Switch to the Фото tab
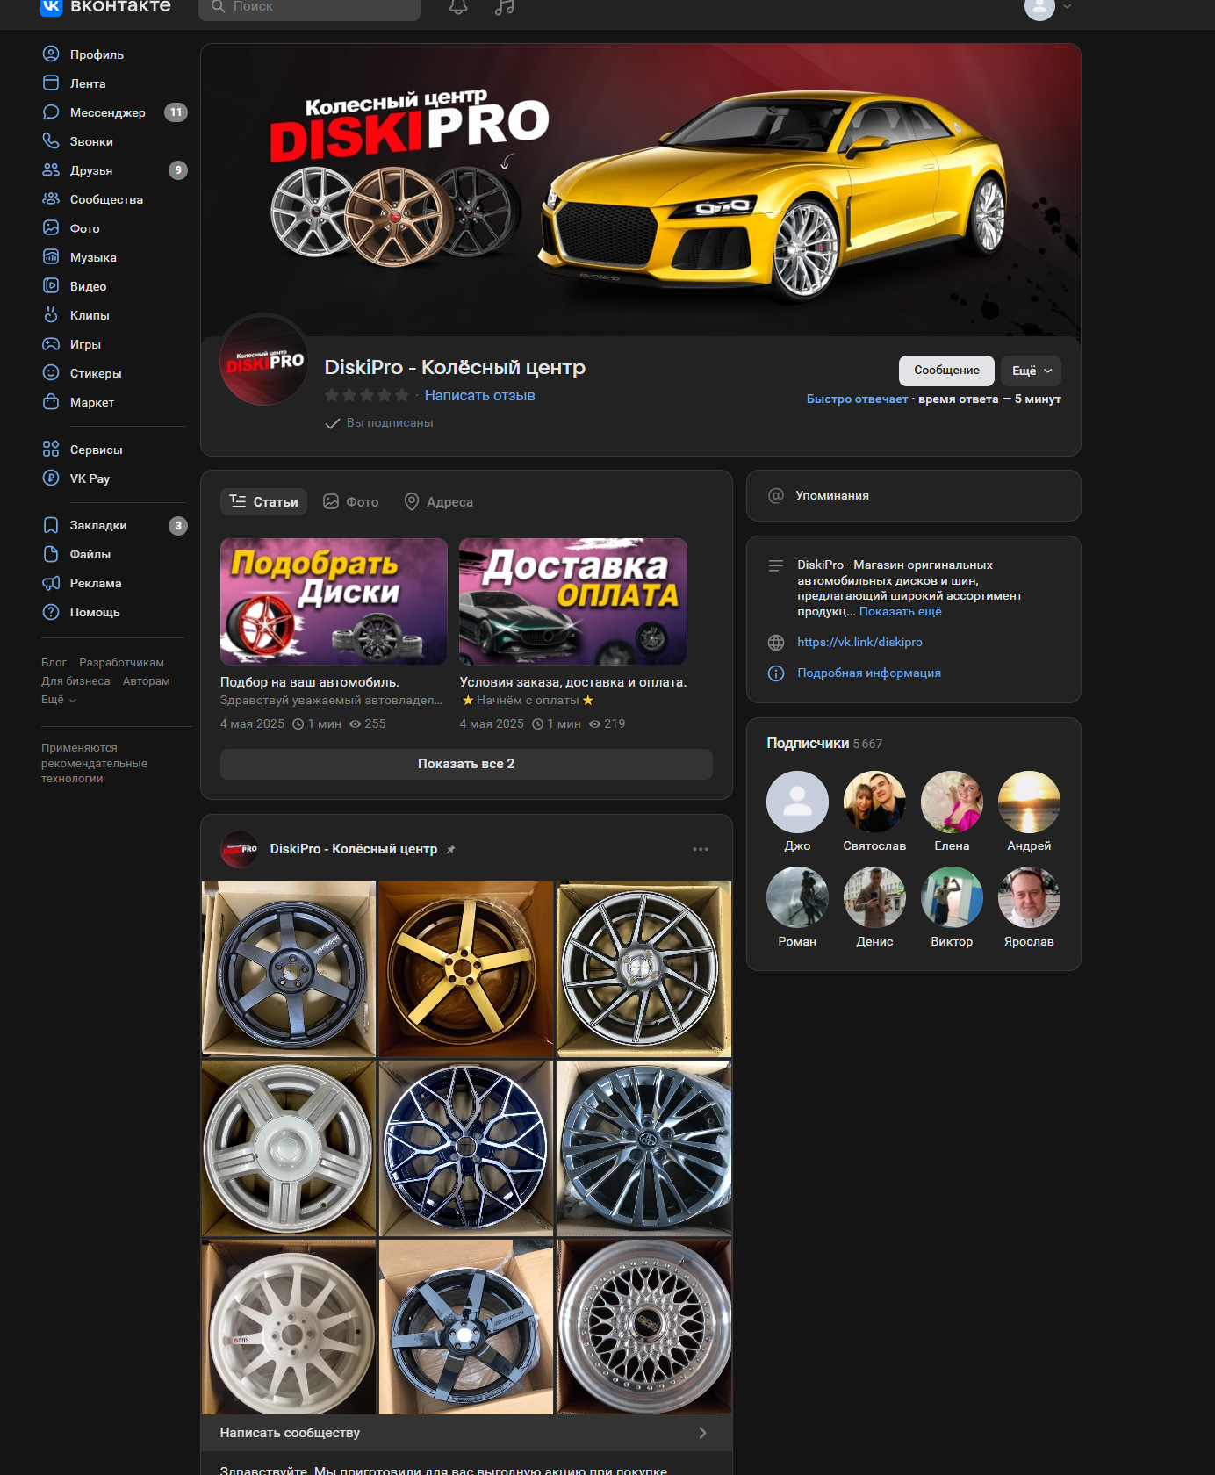1215x1475 pixels. click(351, 502)
